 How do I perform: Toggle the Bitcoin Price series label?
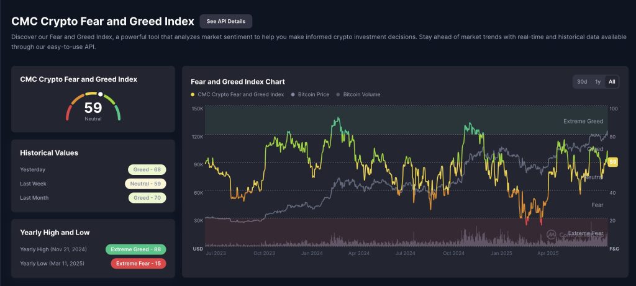[314, 95]
